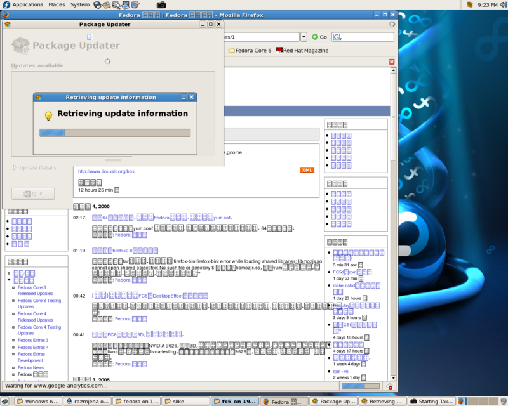Viewport: 508px width, 406px height.
Task: Click the volume speaker icon in top panel
Action: coord(504,4)
